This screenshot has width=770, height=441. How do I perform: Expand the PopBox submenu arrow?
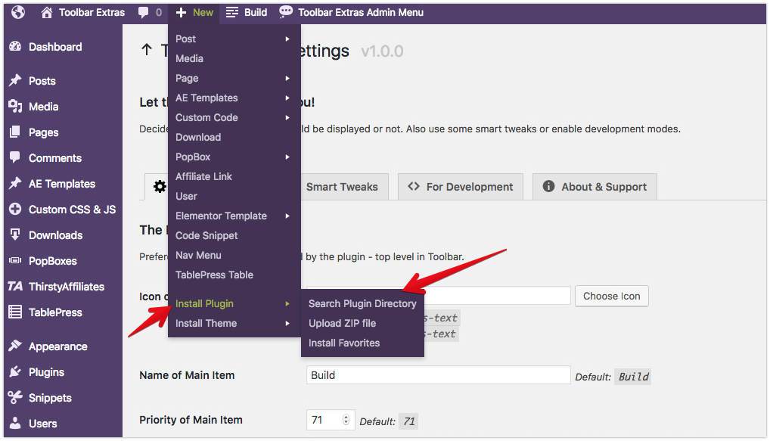tap(287, 157)
